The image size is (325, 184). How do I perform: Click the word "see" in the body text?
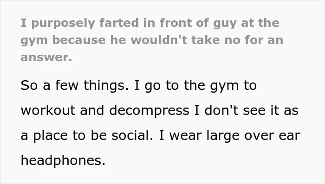click(x=254, y=110)
